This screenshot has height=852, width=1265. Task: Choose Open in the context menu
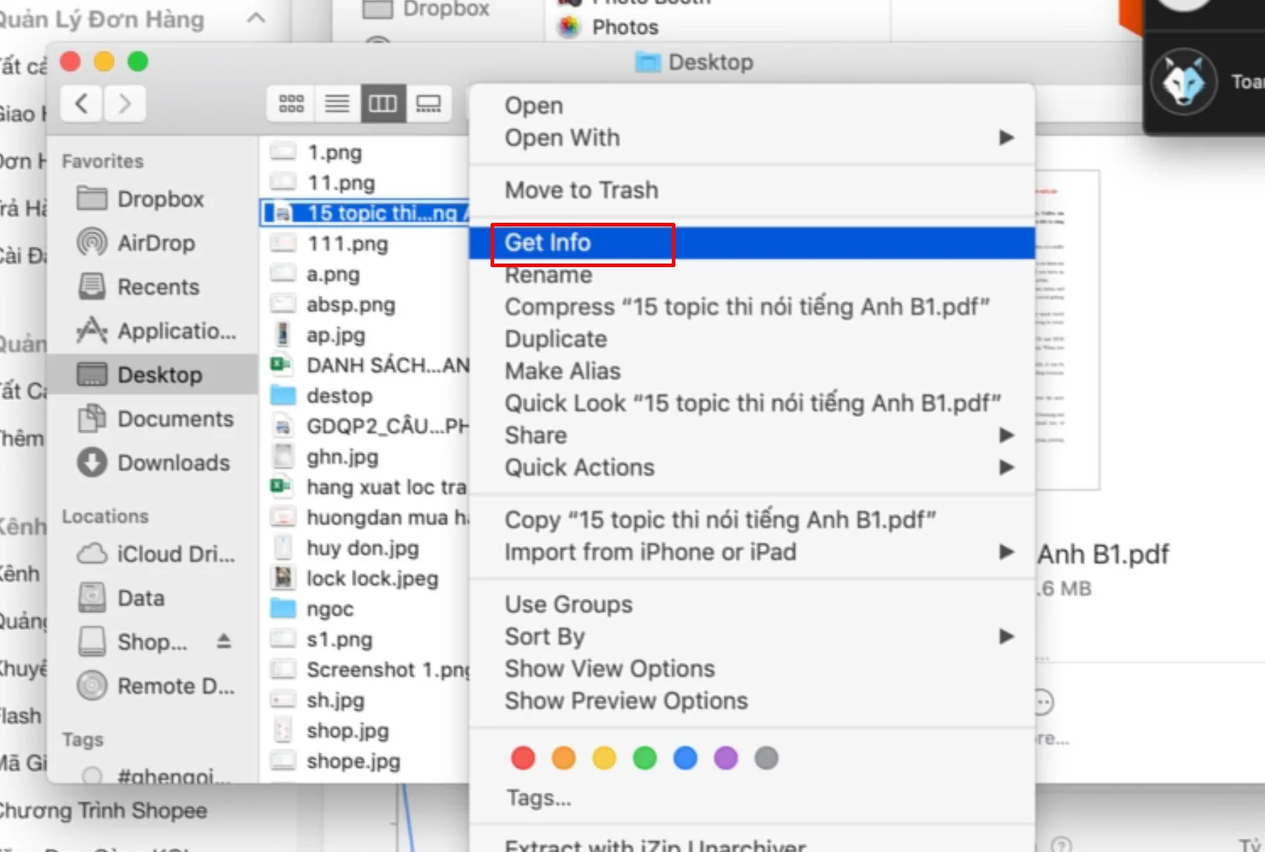pos(752,105)
